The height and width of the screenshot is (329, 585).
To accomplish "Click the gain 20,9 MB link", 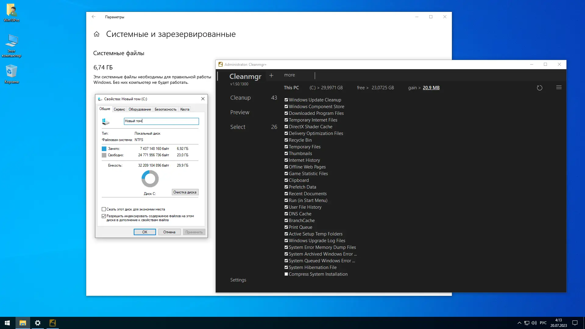I will pos(431,88).
